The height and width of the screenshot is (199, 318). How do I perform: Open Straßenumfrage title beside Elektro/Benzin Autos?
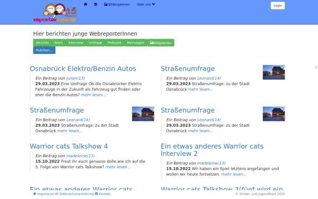(188, 68)
